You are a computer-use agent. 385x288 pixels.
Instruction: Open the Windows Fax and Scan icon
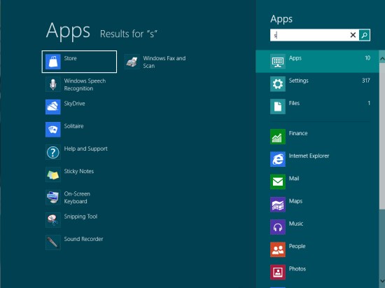point(132,62)
